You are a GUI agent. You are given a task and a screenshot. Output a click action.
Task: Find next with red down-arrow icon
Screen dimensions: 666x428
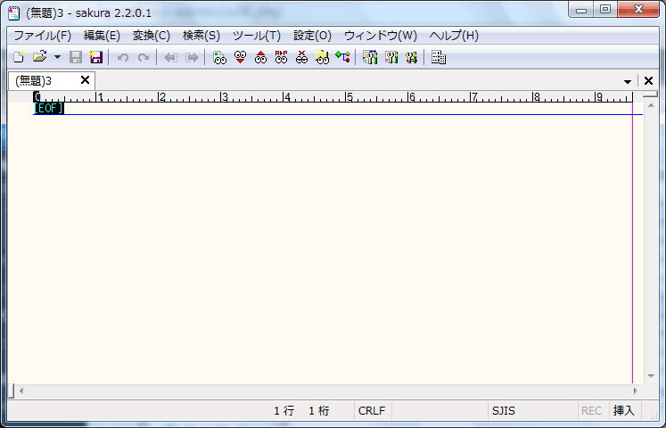(240, 57)
